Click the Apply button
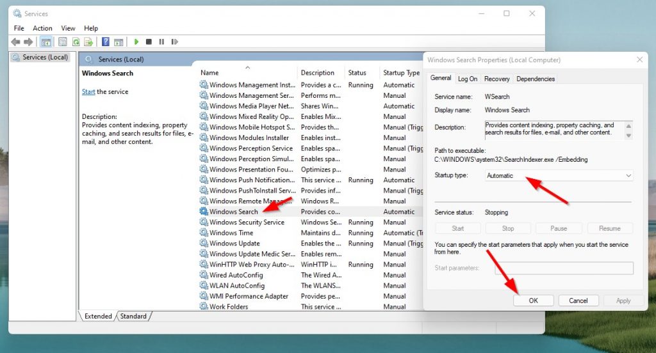656x353 pixels. (623, 301)
